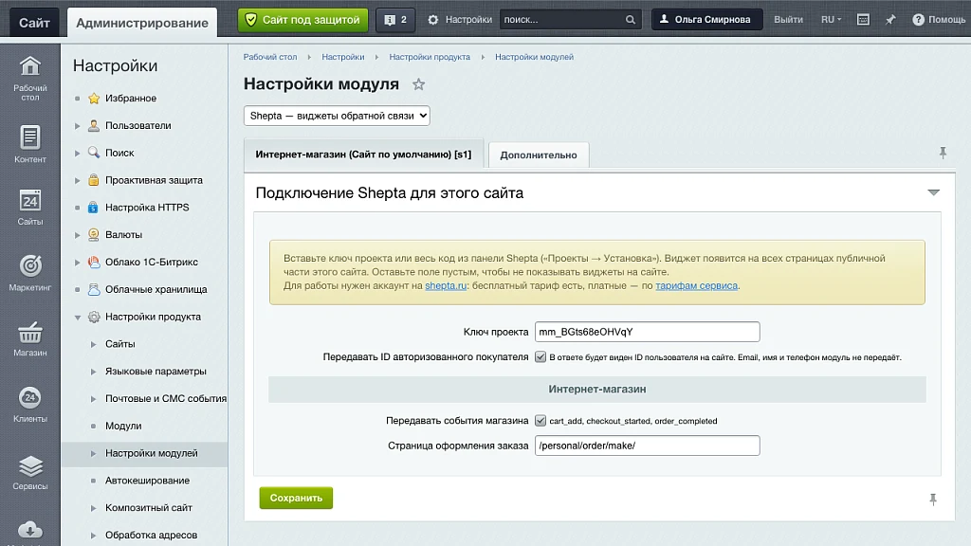Add page to favorites star
The width and height of the screenshot is (971, 546).
click(x=418, y=84)
